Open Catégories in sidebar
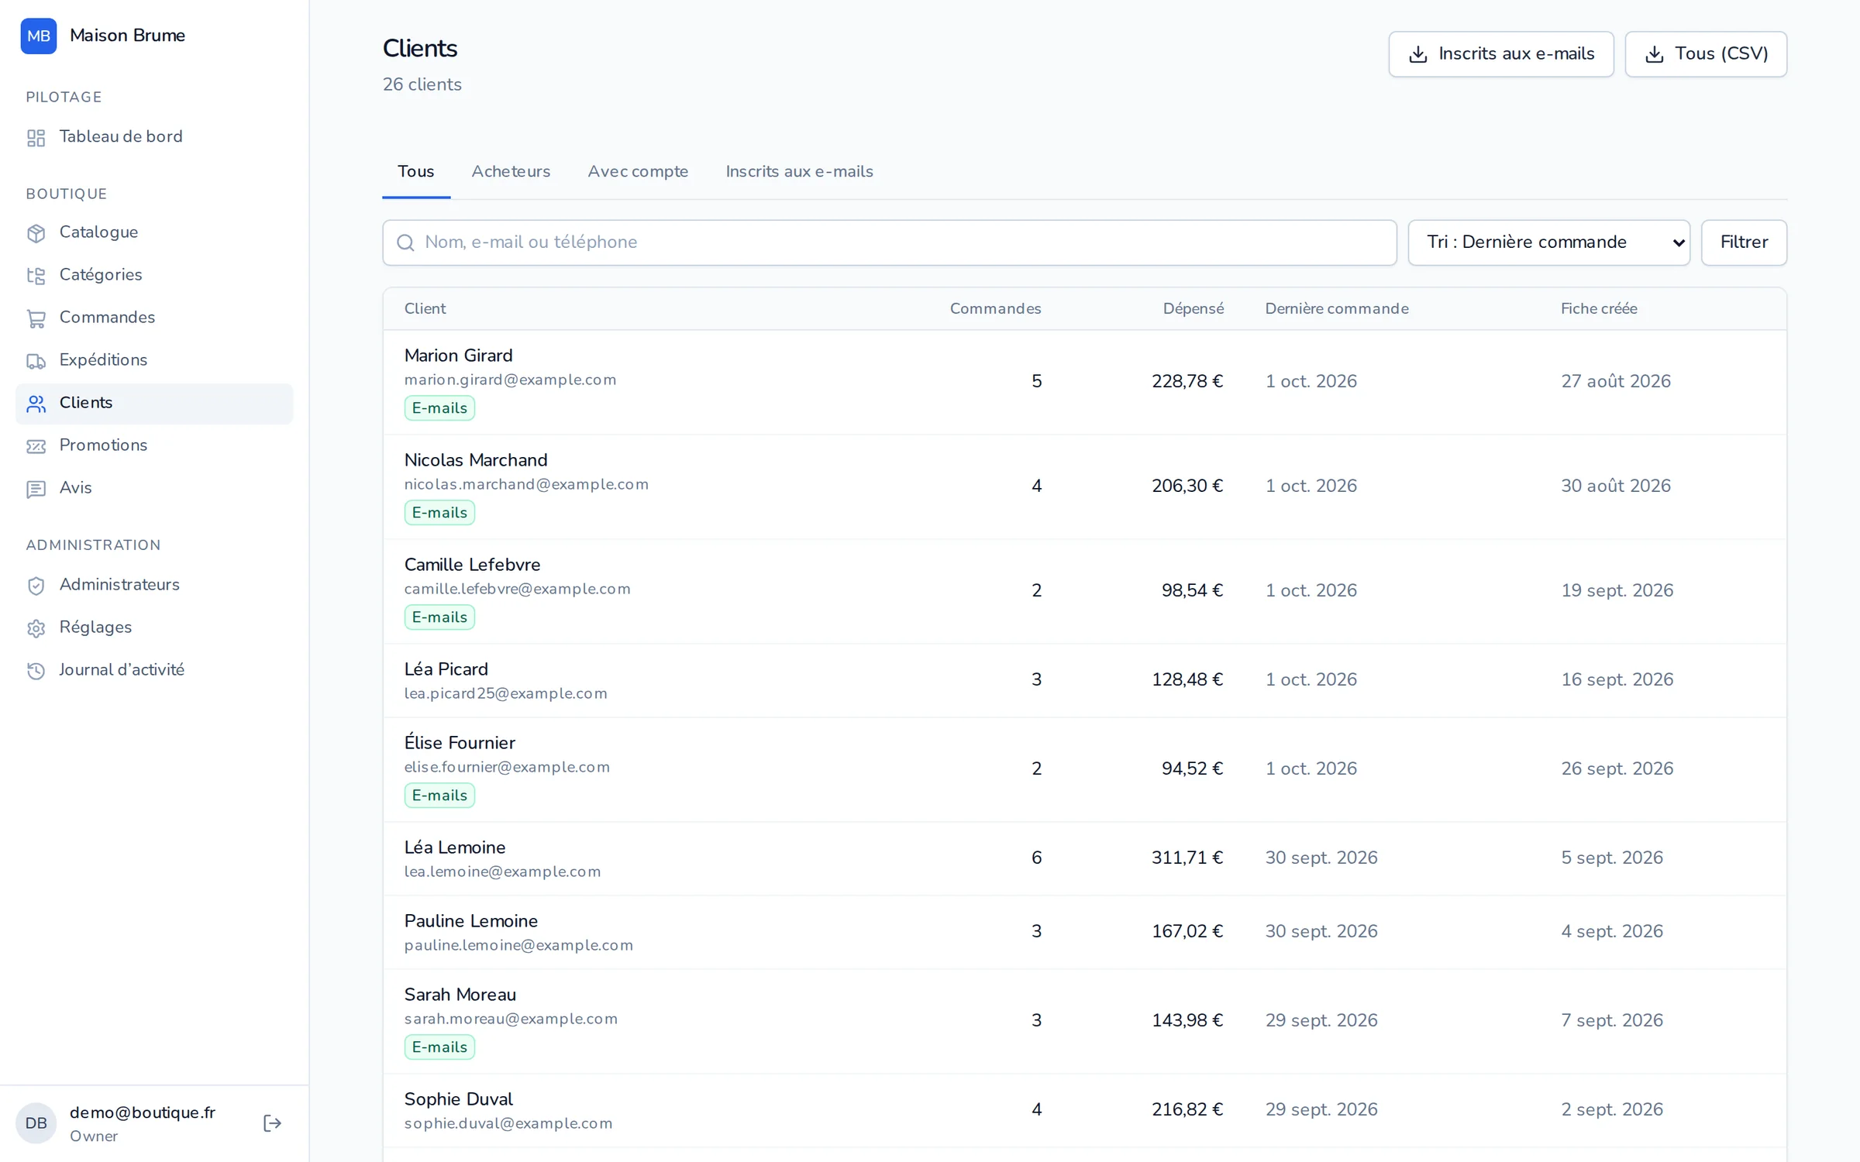 (x=154, y=275)
